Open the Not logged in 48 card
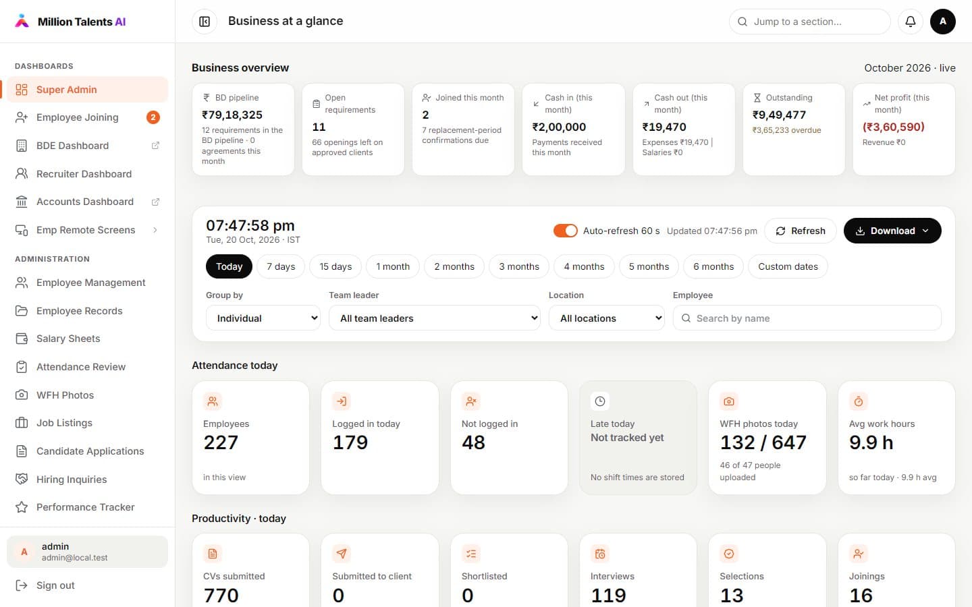The height and width of the screenshot is (607, 972). [x=509, y=438]
